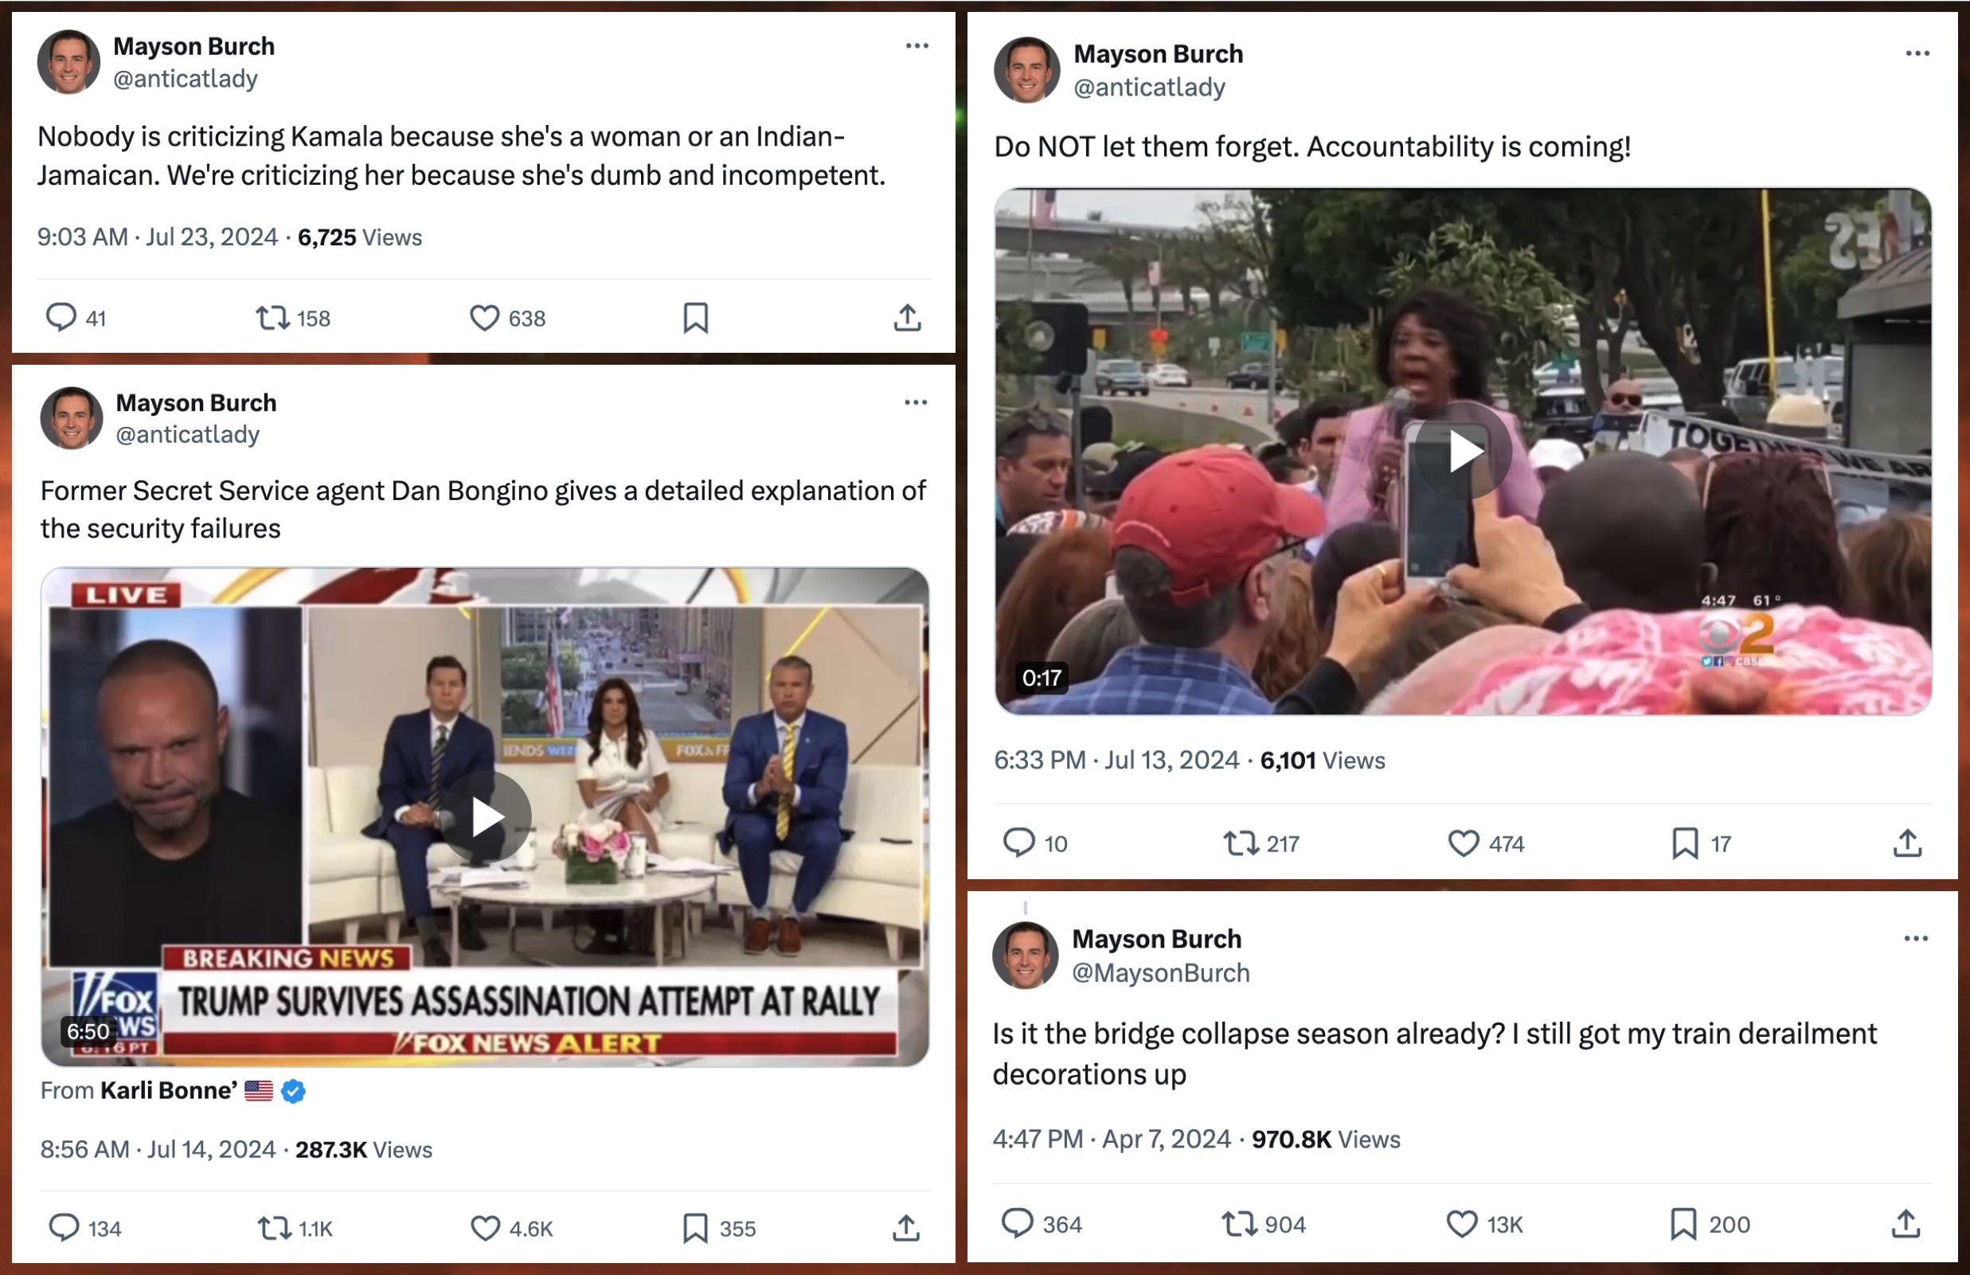Open the @MaysonBurch profile handle link
The height and width of the screenshot is (1275, 1970).
[1160, 973]
